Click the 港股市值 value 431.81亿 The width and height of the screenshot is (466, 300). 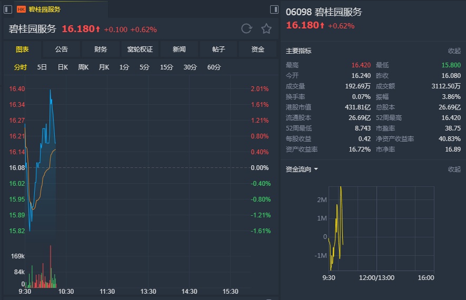[x=358, y=107]
